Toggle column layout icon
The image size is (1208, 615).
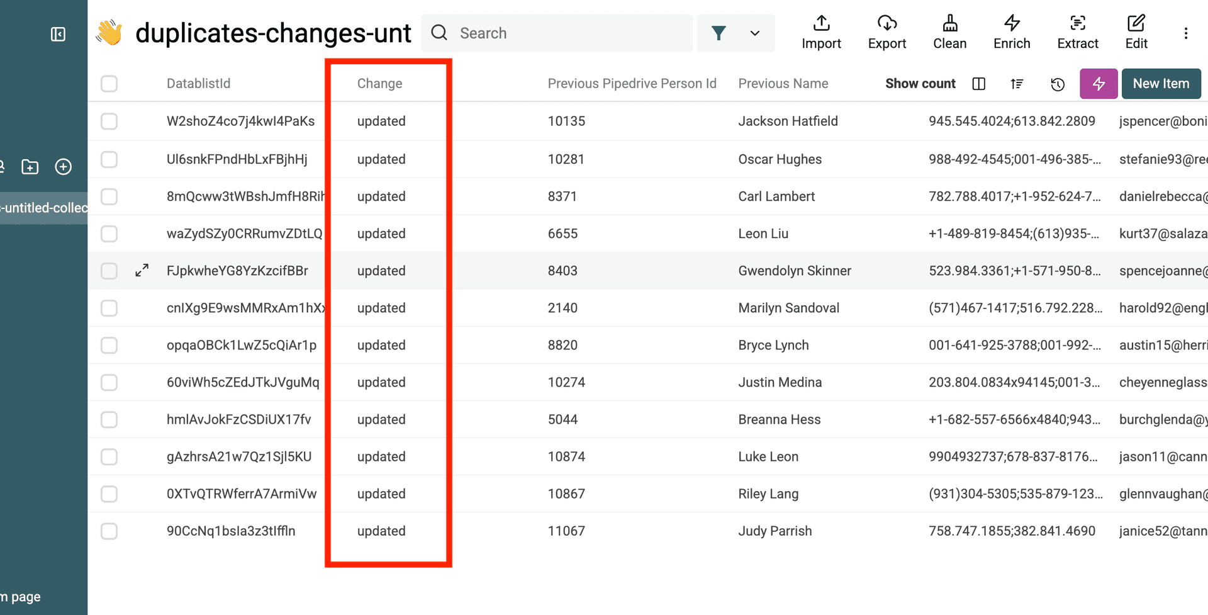pyautogui.click(x=978, y=84)
